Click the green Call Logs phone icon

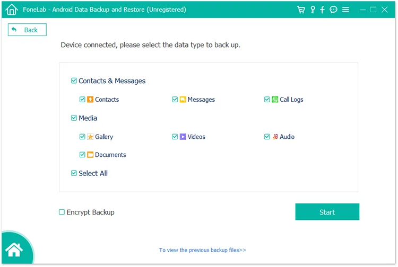click(x=275, y=99)
